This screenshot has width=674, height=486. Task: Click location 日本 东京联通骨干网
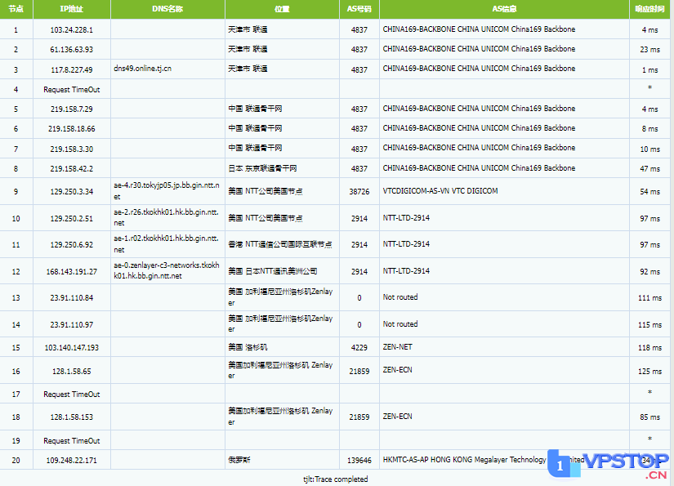[262, 168]
